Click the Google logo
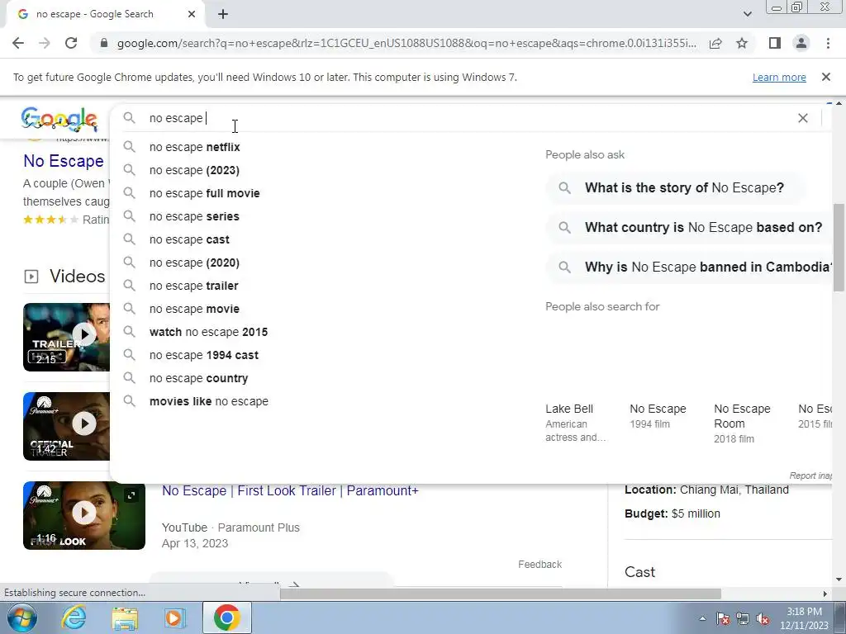Viewport: 846px width, 634px height. (59, 119)
